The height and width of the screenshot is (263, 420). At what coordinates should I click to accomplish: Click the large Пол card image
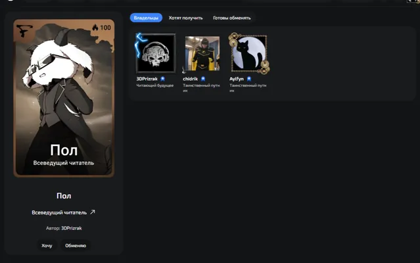point(64,98)
